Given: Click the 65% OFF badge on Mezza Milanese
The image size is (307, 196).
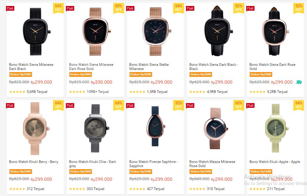Looking at the screenshot, I should pyautogui.click(x=238, y=105).
